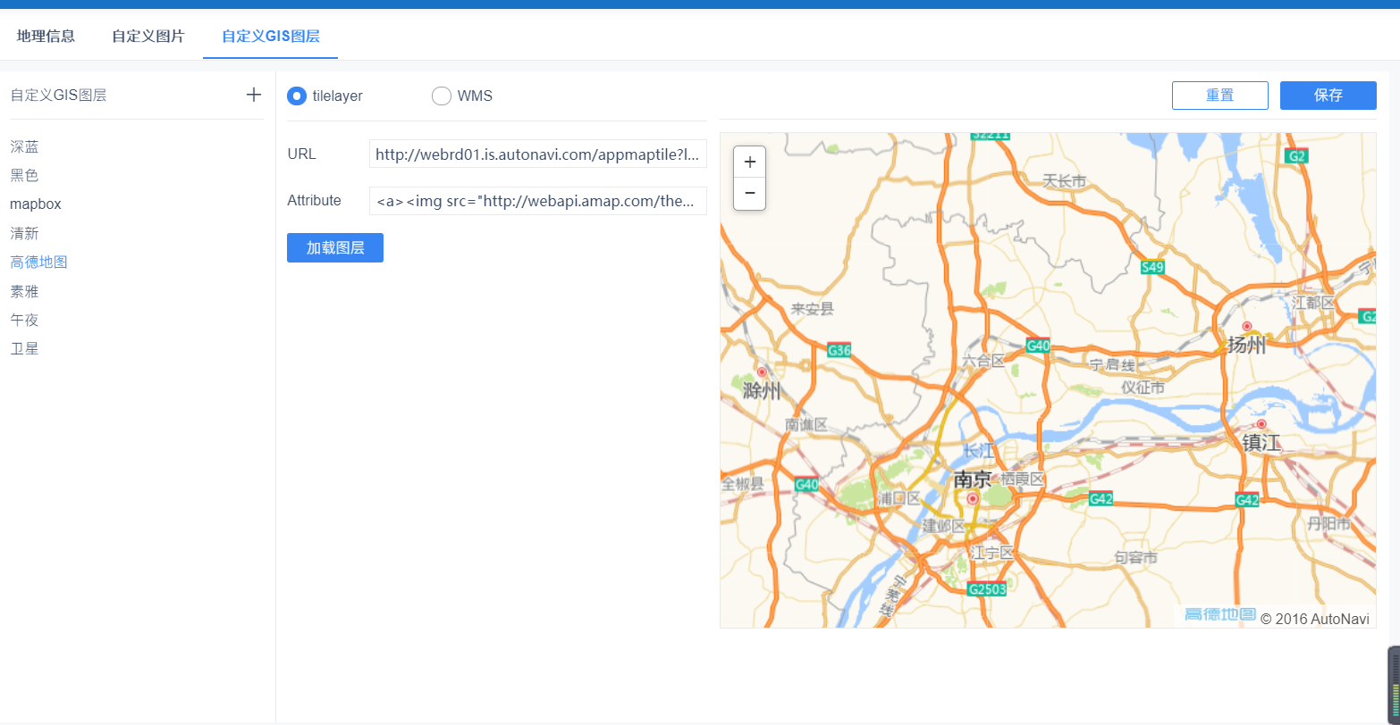Image resolution: width=1400 pixels, height=725 pixels.
Task: Switch to the 自定义图片 tab
Action: coord(148,37)
